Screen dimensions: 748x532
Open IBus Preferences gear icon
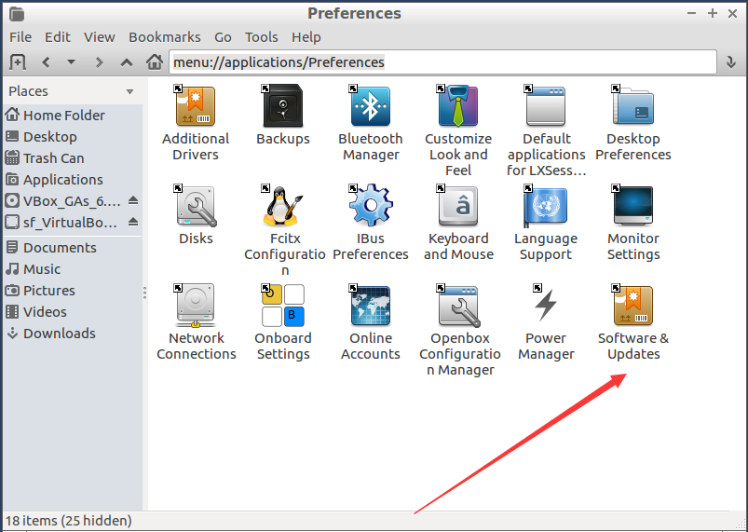click(x=371, y=205)
